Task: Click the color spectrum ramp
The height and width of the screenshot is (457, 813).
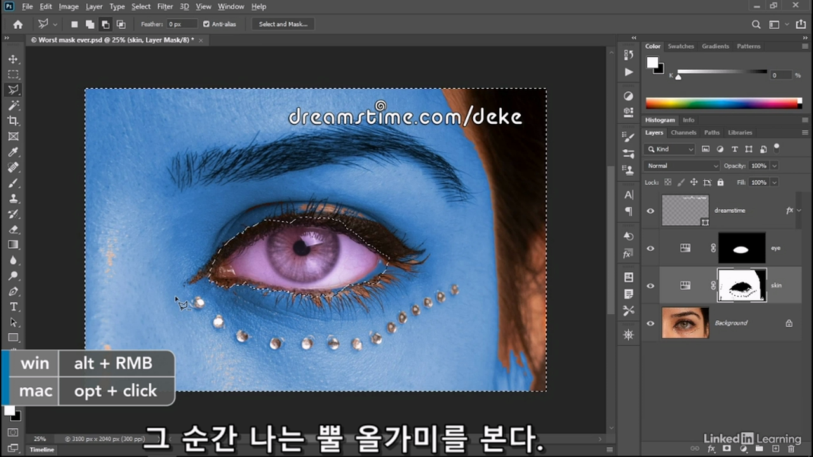Action: pyautogui.click(x=723, y=103)
